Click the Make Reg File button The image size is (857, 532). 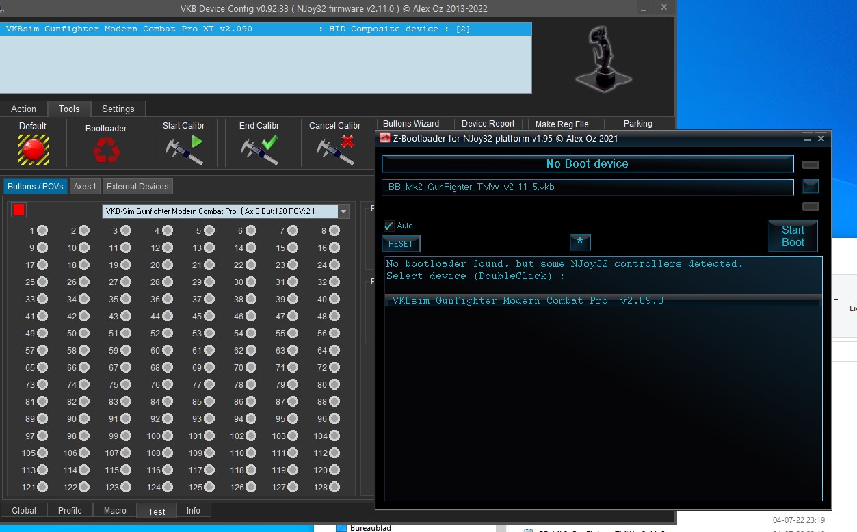pyautogui.click(x=562, y=124)
